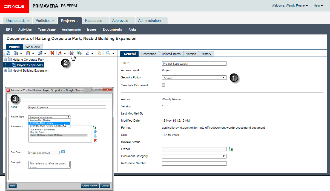
Task: Open the upload tray dropdown arrow
Action: [x=65, y=54]
